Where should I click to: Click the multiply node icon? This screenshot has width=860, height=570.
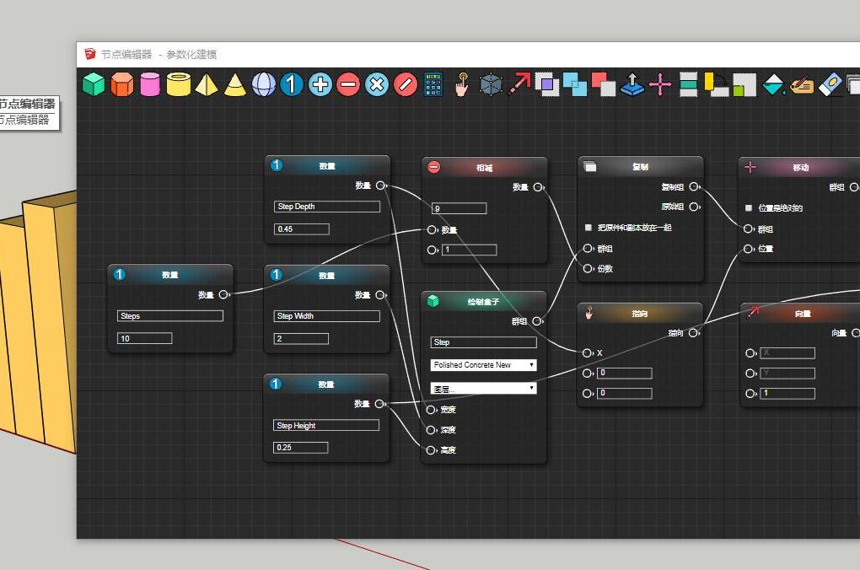click(x=376, y=84)
